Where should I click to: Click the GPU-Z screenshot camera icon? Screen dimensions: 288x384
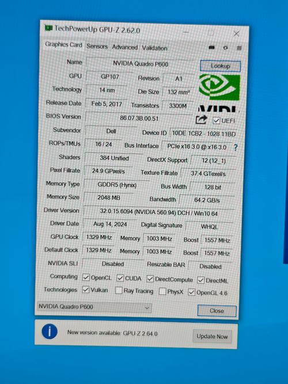pos(211,48)
